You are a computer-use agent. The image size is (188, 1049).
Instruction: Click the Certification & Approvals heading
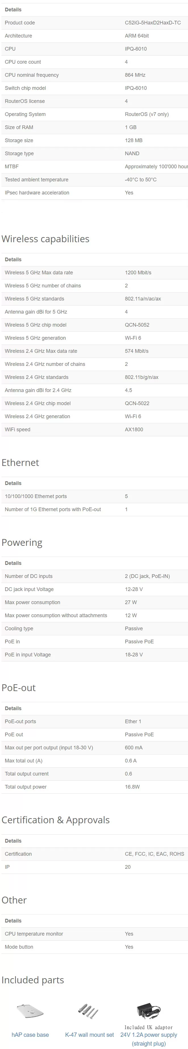pos(56,820)
